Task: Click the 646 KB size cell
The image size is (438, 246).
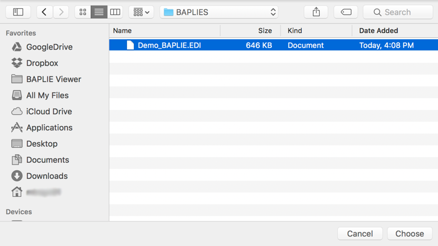Action: click(x=259, y=45)
